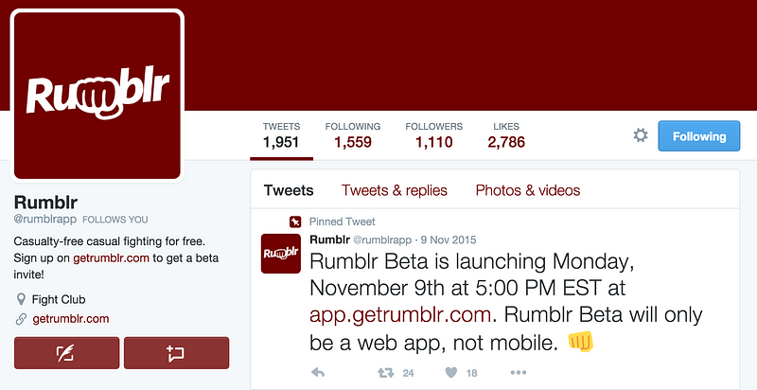
Task: Click getrumblr.com link in bio text
Action: tap(111, 258)
